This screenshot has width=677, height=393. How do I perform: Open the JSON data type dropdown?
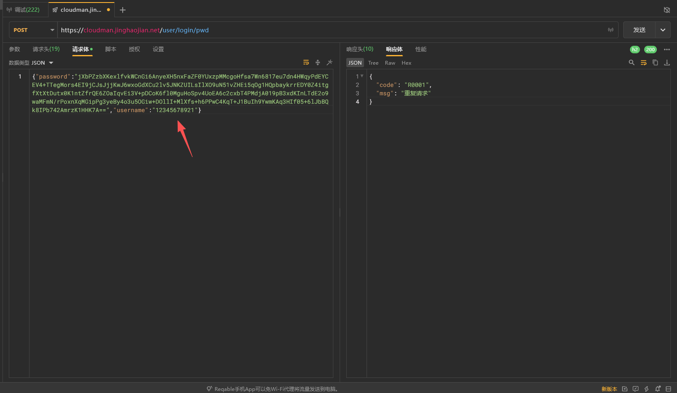42,63
